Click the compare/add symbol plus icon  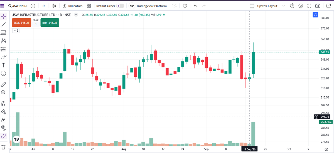[x=33, y=6]
